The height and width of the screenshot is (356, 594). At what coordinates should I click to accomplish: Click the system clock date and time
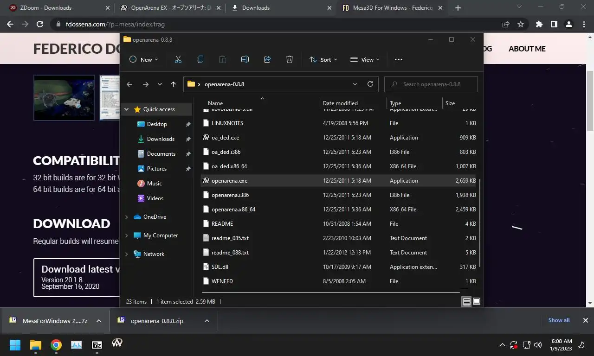point(562,345)
